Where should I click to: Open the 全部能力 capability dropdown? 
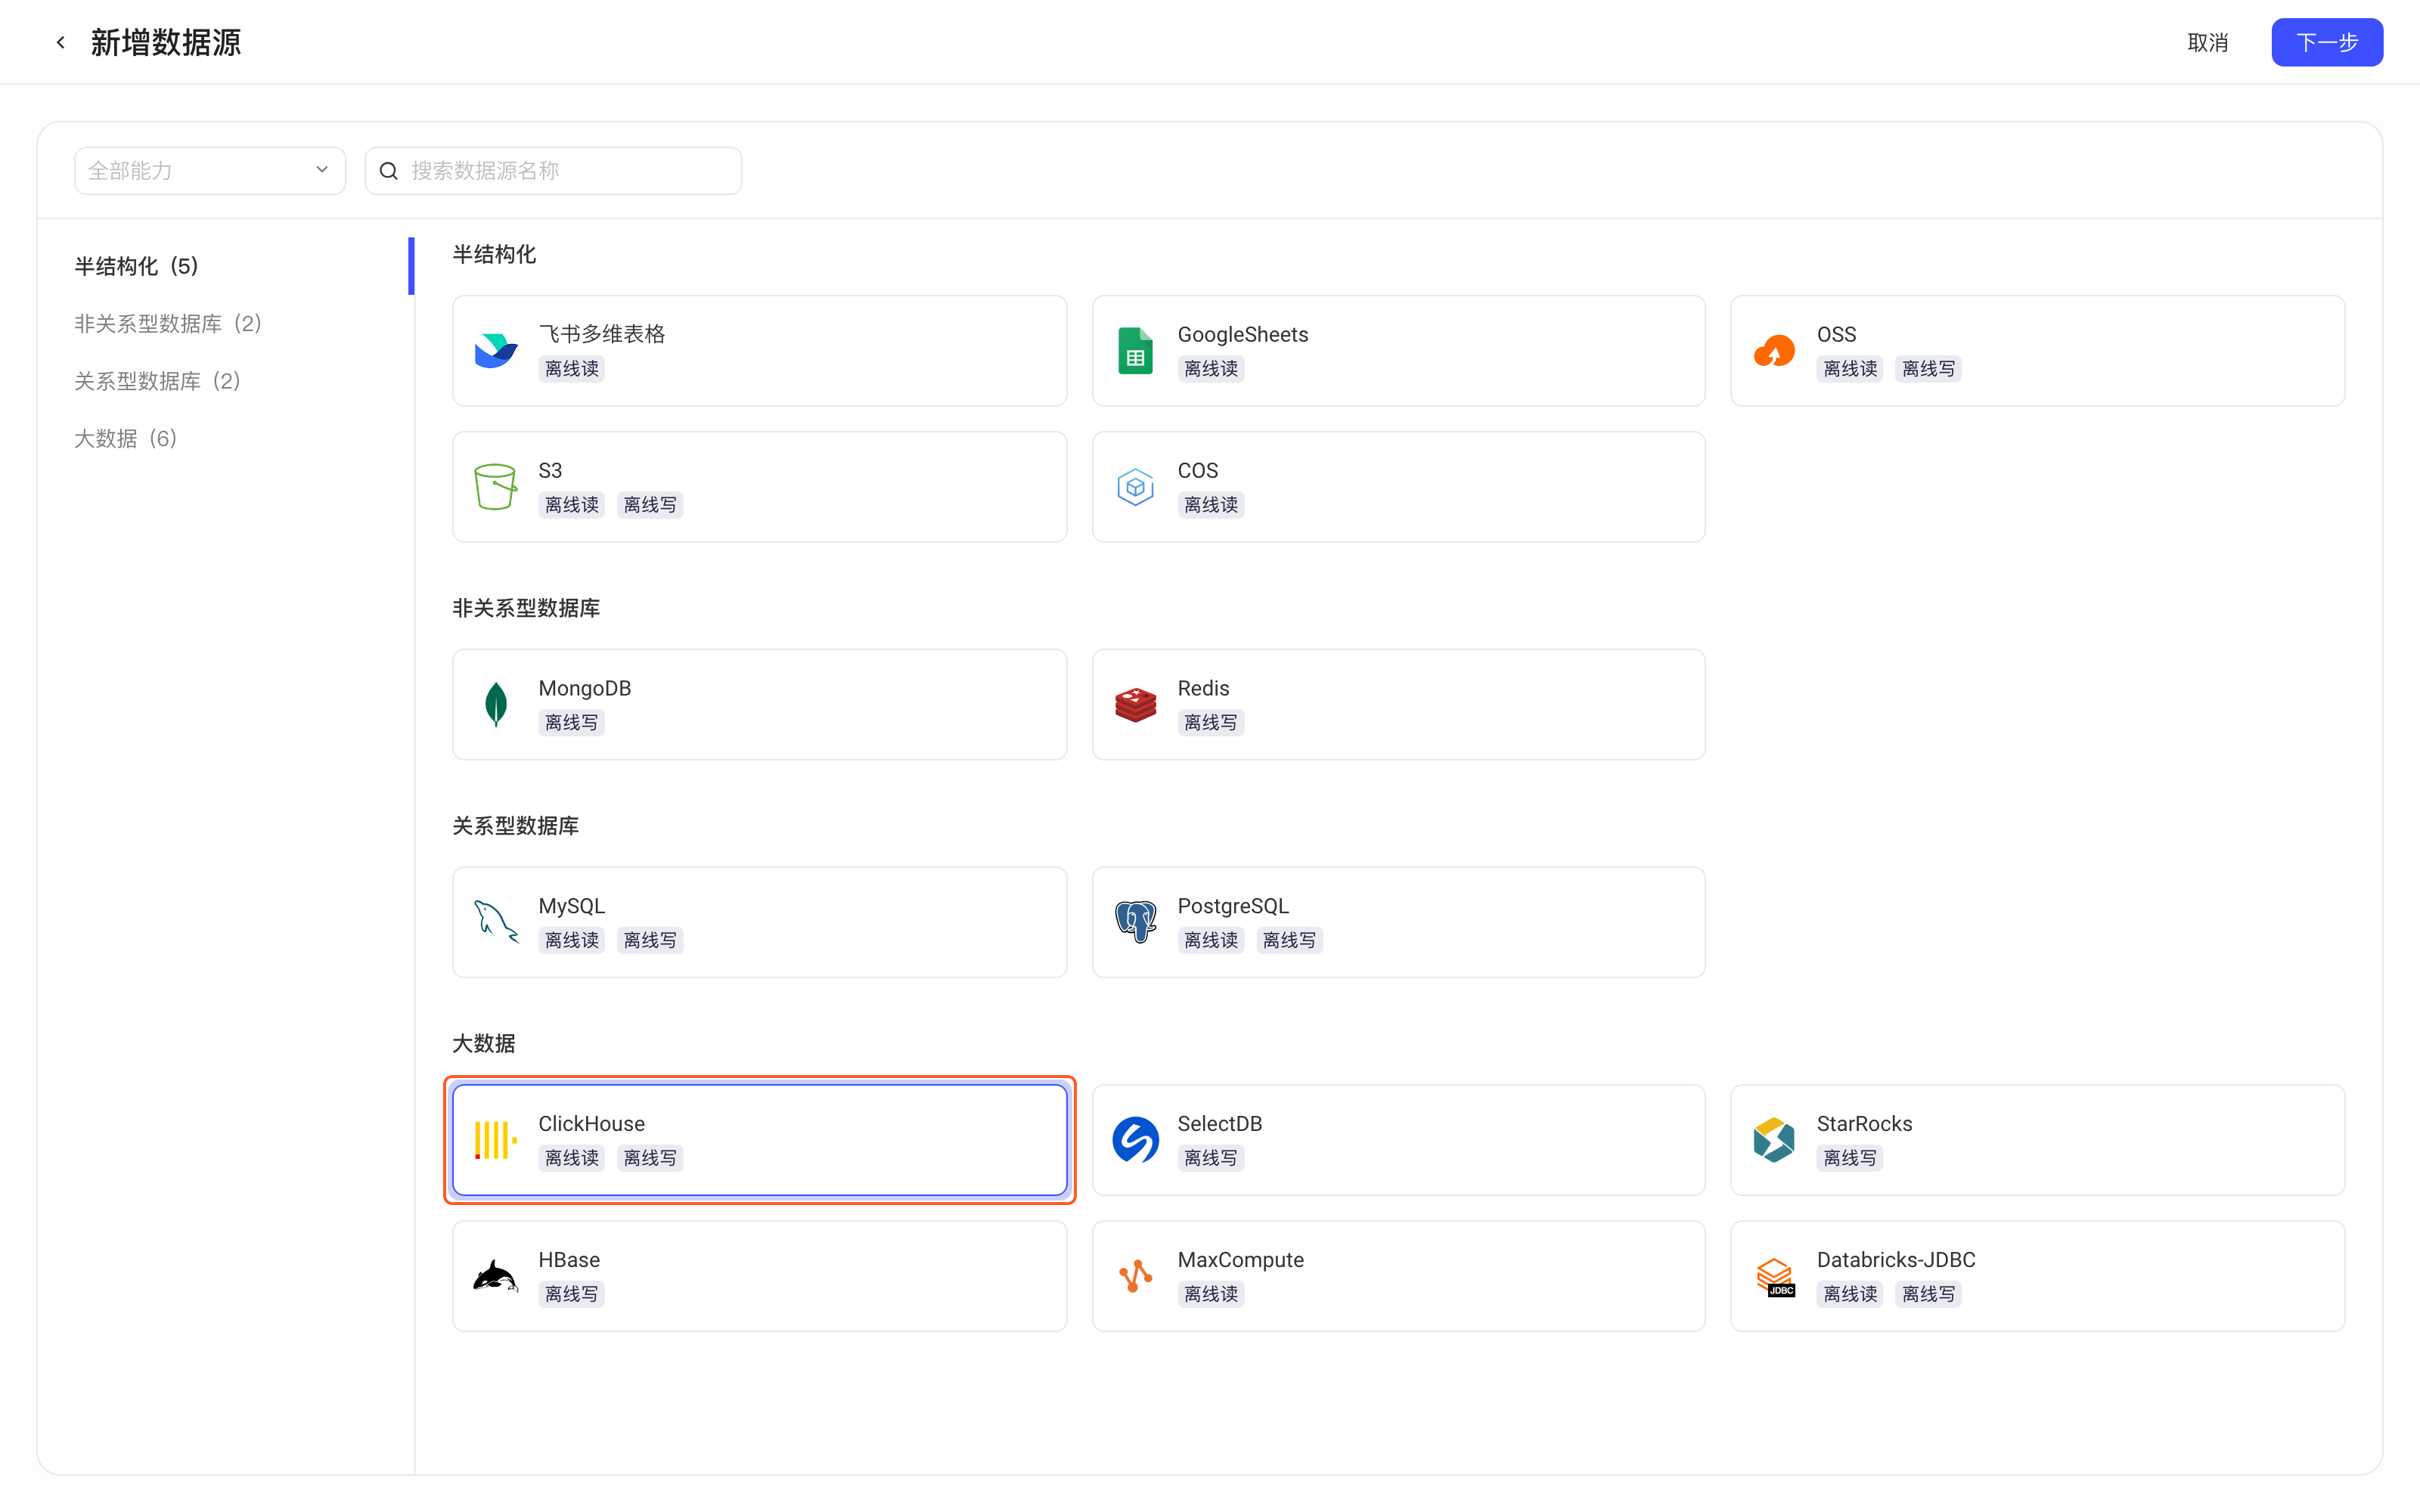pos(210,171)
